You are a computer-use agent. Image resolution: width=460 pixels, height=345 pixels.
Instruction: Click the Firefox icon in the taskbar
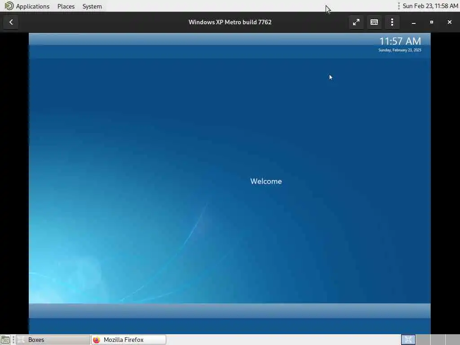[97, 340]
